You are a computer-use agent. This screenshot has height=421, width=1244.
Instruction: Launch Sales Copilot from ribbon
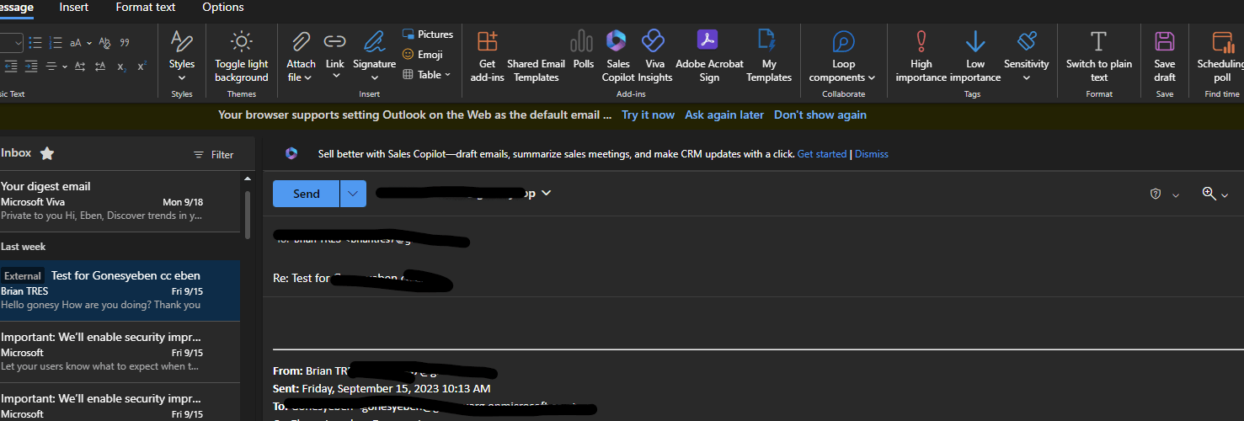click(x=618, y=56)
